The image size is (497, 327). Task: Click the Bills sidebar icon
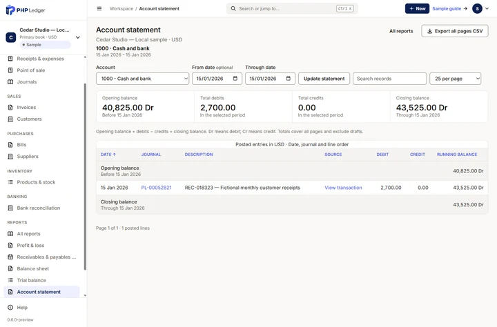(x=10, y=145)
